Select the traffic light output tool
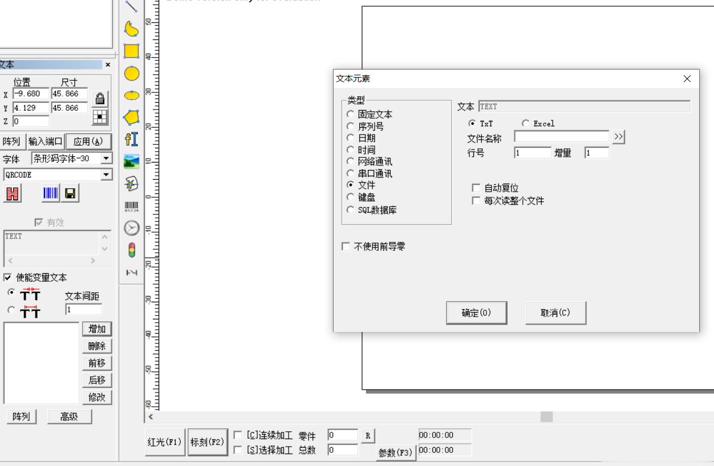Viewport: 714px width, 466px height. click(x=132, y=250)
